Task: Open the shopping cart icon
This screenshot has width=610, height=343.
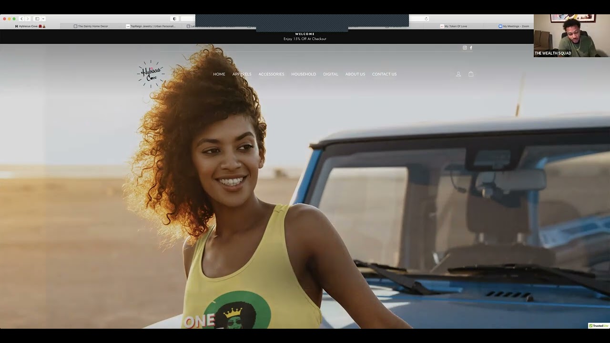Action: coord(471,74)
